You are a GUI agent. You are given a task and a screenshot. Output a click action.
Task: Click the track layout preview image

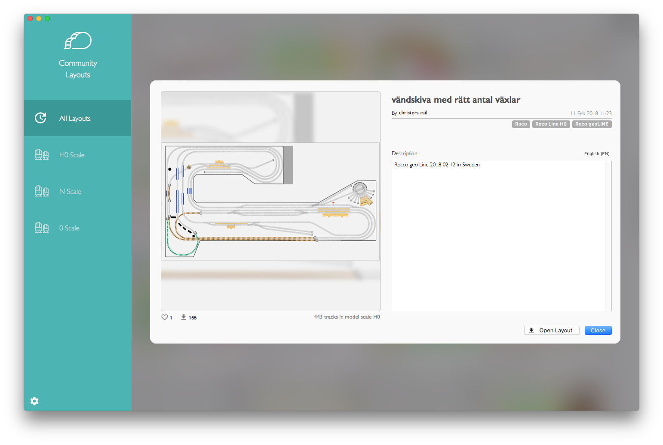[x=271, y=201]
